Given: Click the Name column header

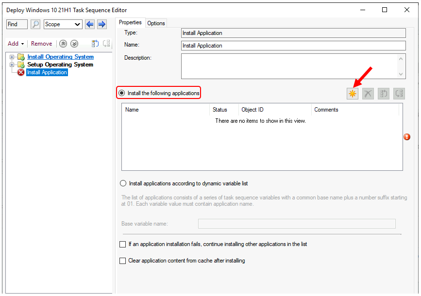Looking at the screenshot, I should [x=166, y=110].
